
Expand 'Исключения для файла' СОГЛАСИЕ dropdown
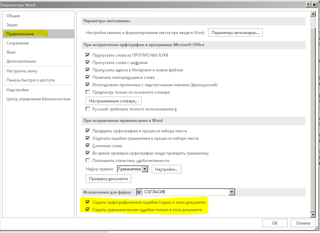[x=231, y=192]
